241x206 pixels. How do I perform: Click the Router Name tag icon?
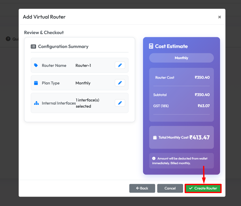36,66
